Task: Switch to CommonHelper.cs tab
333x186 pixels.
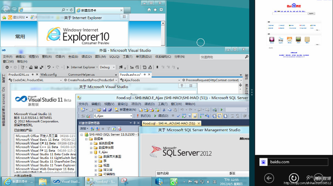Action: (81, 75)
